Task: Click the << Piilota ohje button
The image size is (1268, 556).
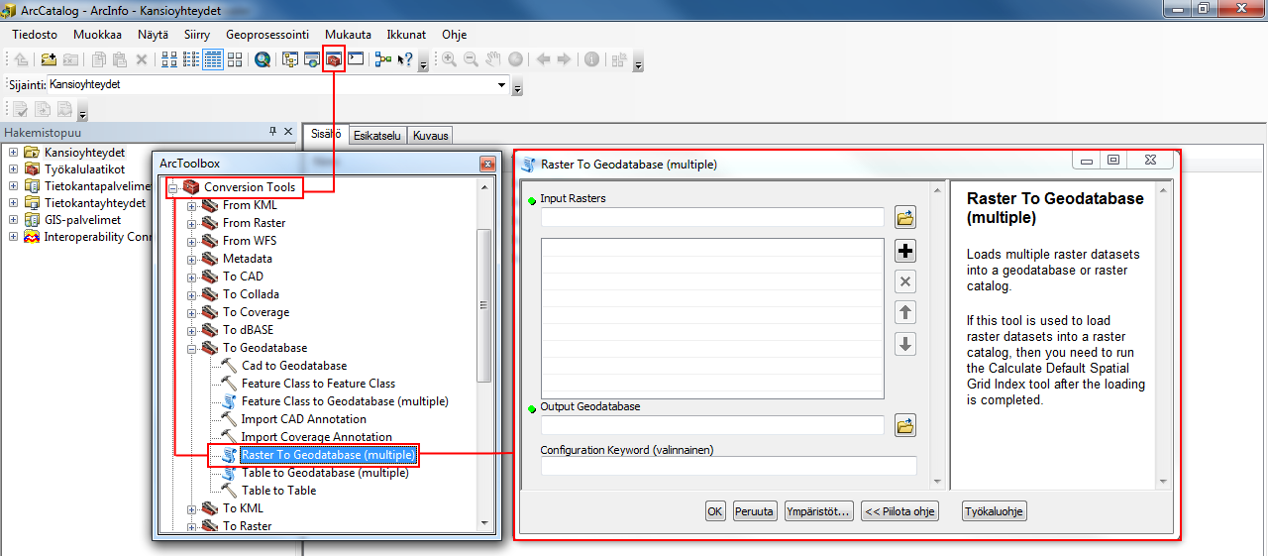Action: (899, 511)
